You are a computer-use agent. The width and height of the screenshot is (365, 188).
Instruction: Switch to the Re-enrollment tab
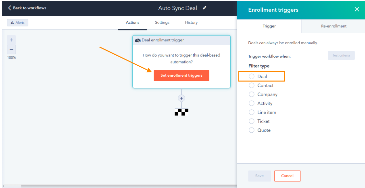point(334,26)
